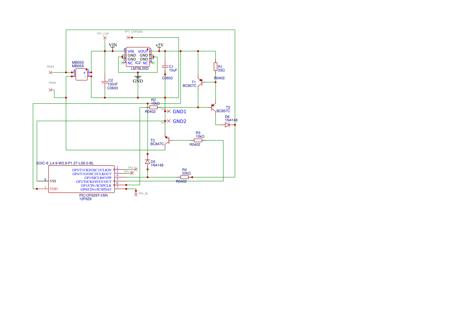
Task: Select the TP6_BL test point cross
Action: click(136, 194)
